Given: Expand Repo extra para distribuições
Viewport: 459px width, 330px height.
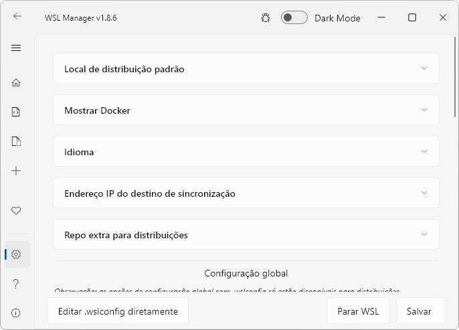Looking at the screenshot, I should point(246,235).
